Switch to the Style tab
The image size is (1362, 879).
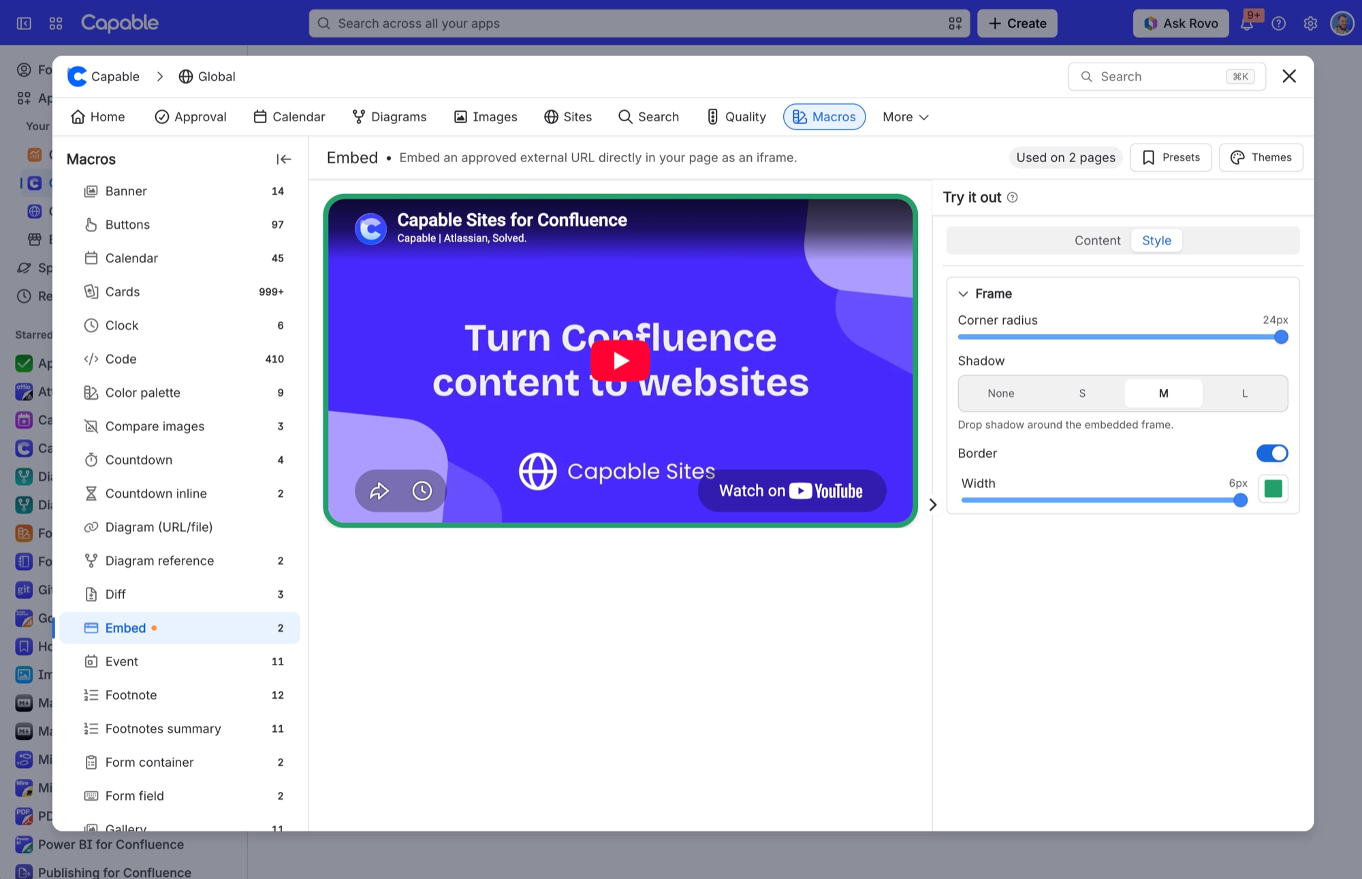click(1156, 240)
